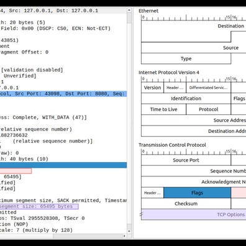
Task: Select the Time to Live field box
Action: pyautogui.click(x=163, y=109)
